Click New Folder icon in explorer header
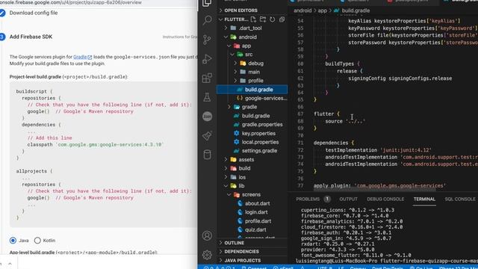This screenshot has height=269, width=478. click(263, 19)
